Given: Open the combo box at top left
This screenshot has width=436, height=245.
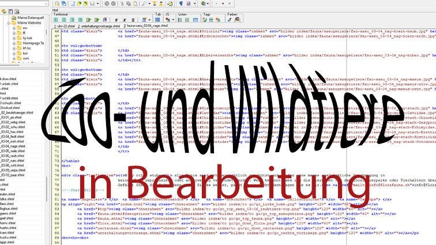Looking at the screenshot, I should [x=46, y=3].
